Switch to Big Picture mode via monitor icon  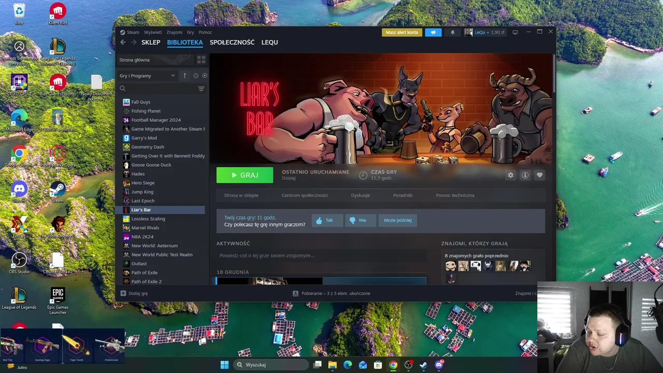(x=515, y=32)
